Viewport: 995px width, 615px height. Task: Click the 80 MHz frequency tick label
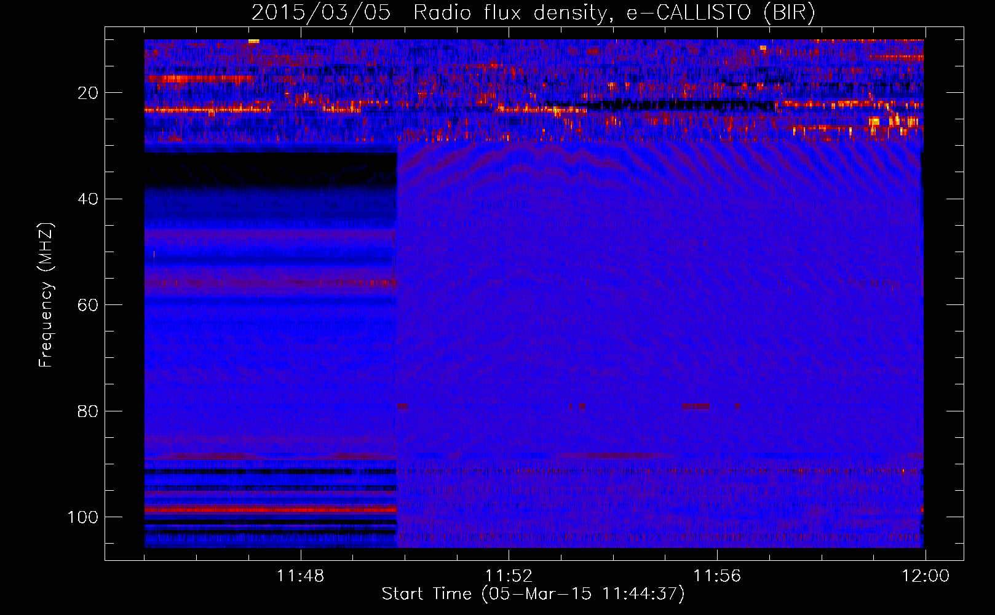click(x=88, y=411)
